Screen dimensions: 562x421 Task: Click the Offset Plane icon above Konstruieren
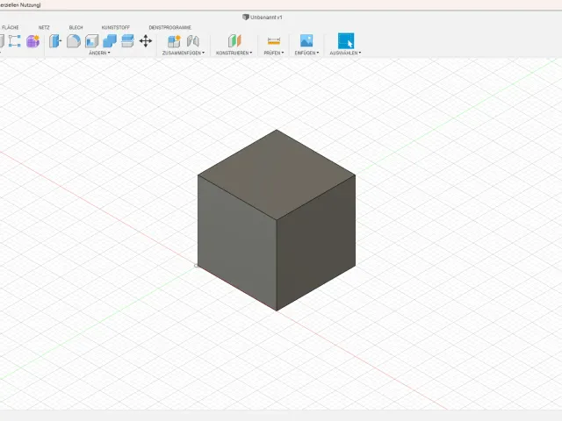tap(234, 41)
